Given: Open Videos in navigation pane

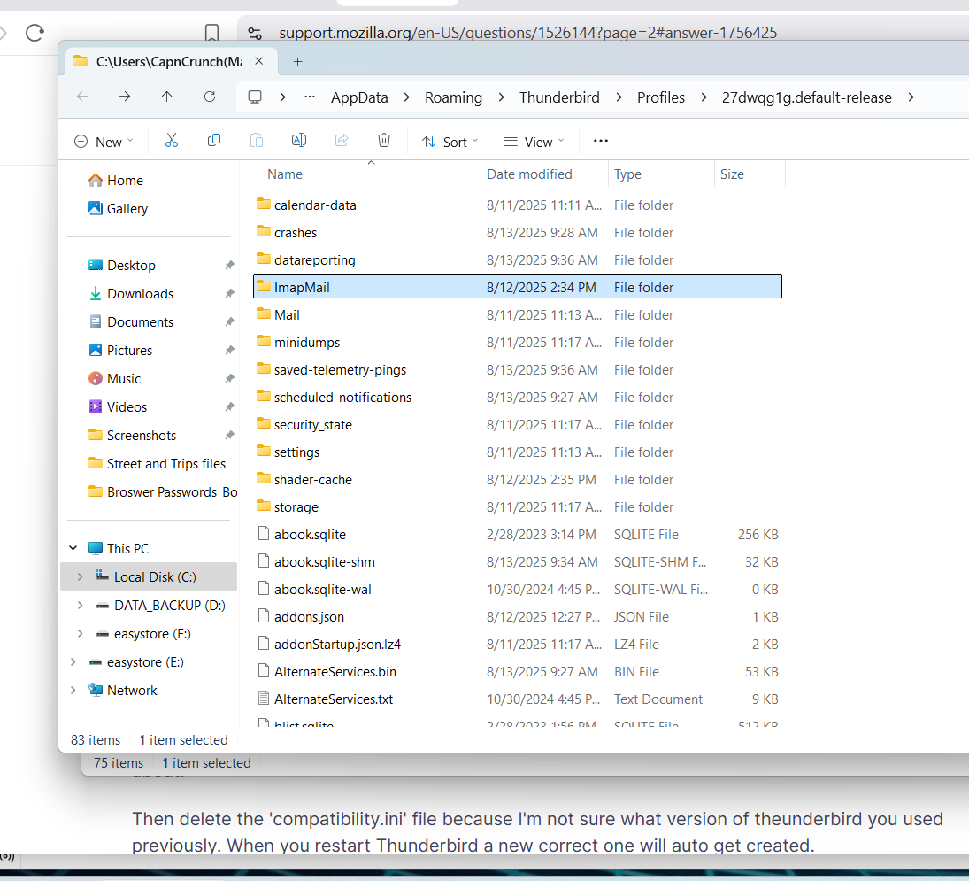Looking at the screenshot, I should (x=127, y=406).
